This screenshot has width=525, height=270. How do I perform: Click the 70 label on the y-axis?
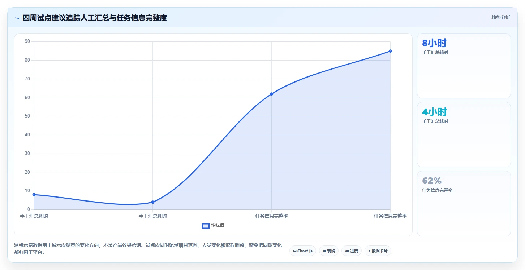tap(27, 79)
